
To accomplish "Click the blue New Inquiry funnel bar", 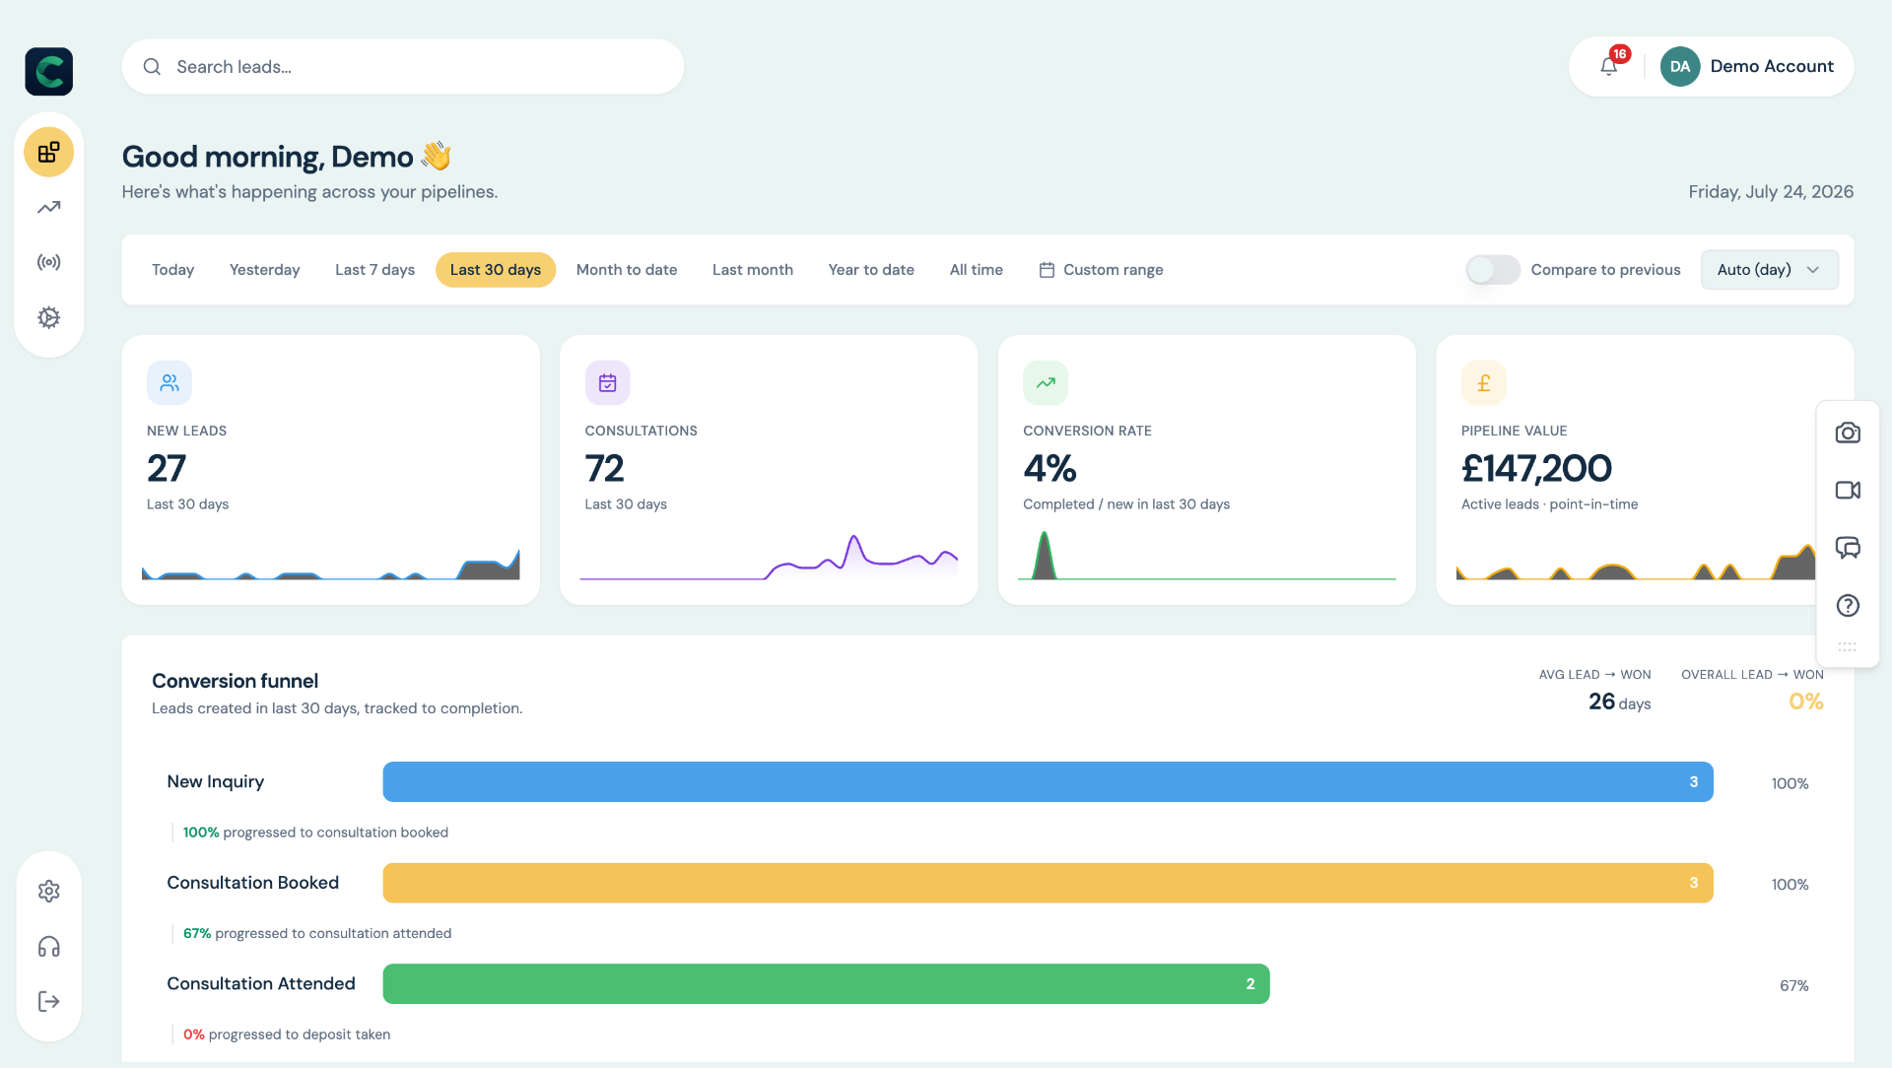I will [1047, 781].
